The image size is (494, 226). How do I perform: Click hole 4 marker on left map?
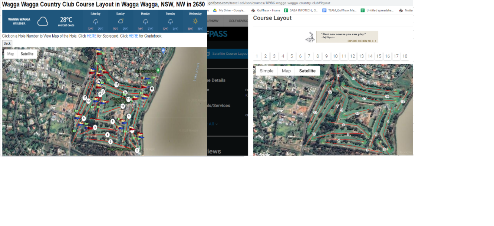(x=107, y=135)
